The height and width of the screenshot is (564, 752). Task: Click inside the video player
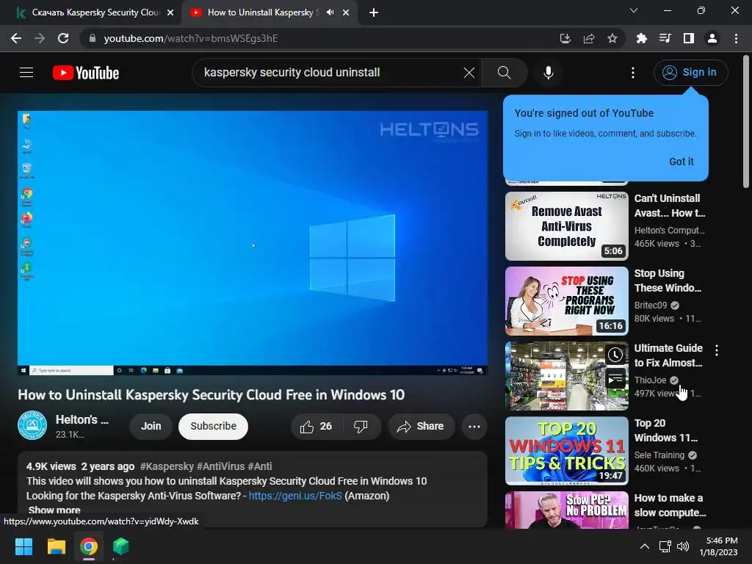click(253, 242)
